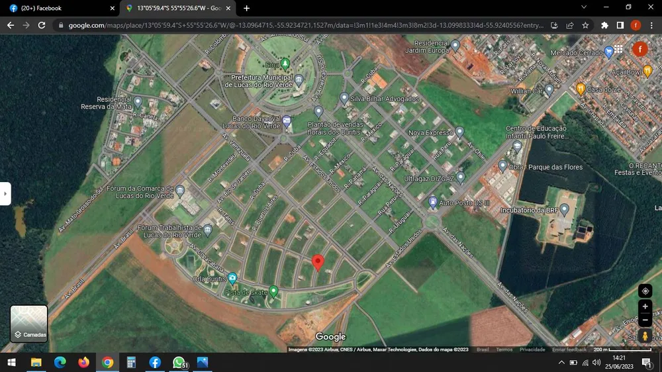Viewport: 662px width, 372px height.
Task: Select Pista de skate marker
Action: click(273, 291)
